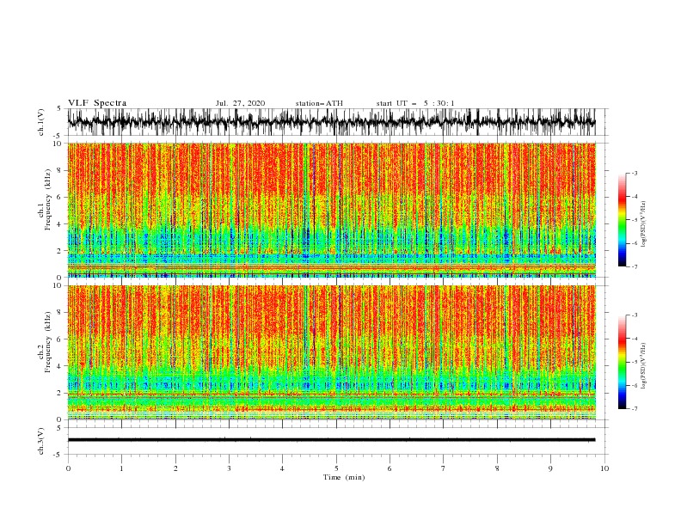The height and width of the screenshot is (526, 681).
Task: Click the ch.1 PSD color scale bar
Action: tap(622, 220)
